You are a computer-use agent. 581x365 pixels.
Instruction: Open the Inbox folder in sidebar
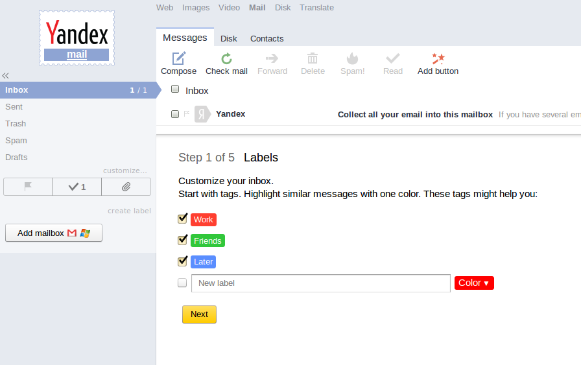coord(78,90)
